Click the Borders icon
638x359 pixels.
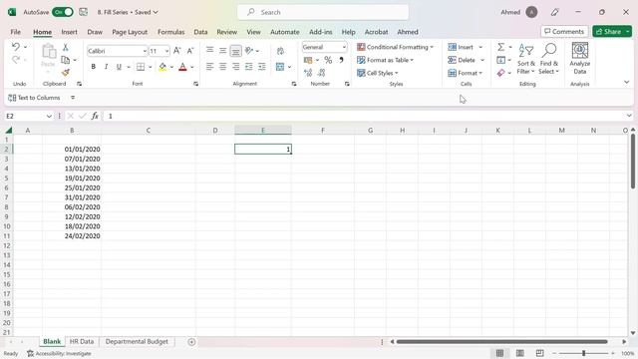pyautogui.click(x=141, y=67)
